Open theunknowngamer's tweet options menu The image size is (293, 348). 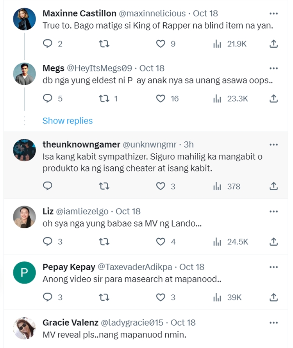tap(273, 144)
